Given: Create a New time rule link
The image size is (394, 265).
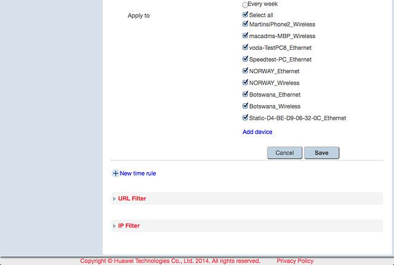Looking at the screenshot, I should (x=138, y=173).
